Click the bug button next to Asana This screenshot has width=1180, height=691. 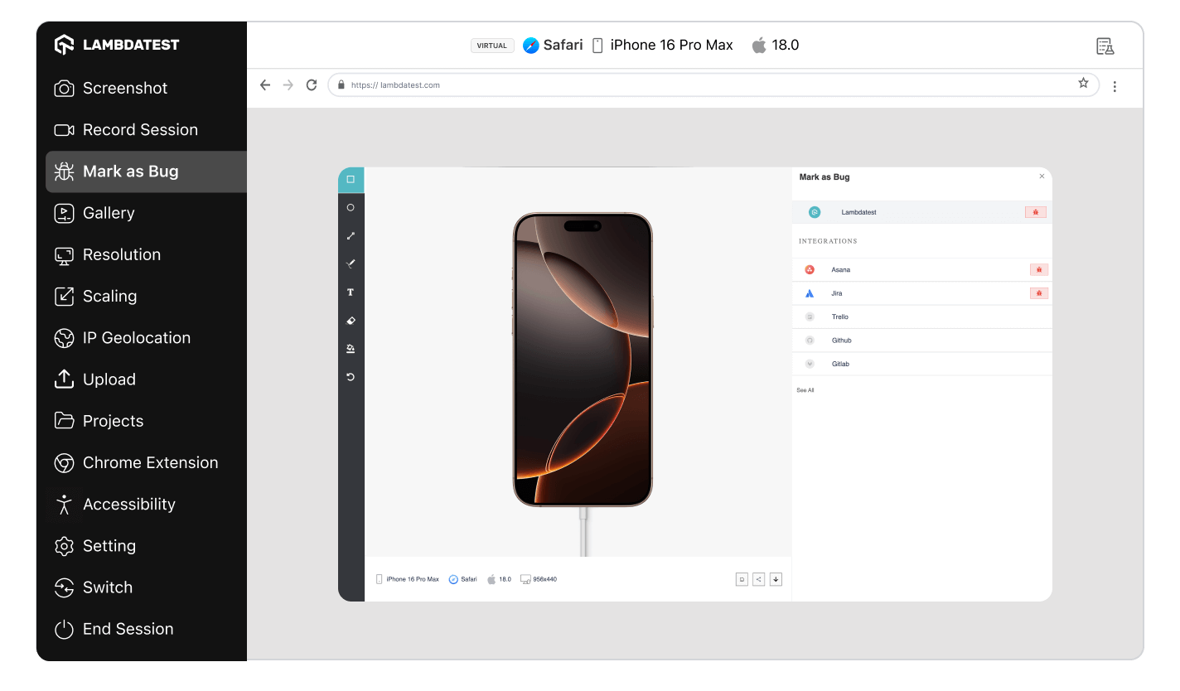(1038, 270)
